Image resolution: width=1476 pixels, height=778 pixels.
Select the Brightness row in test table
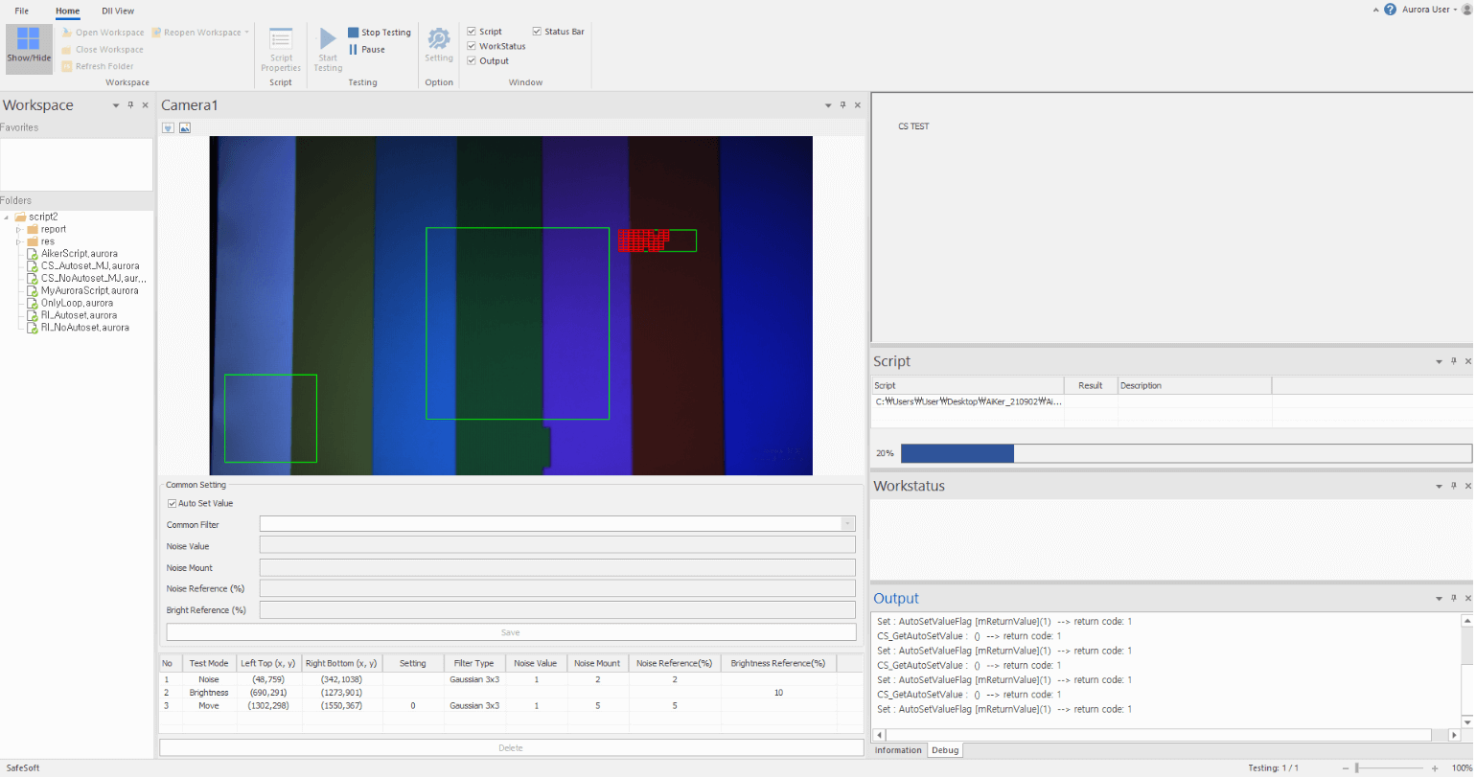(511, 692)
